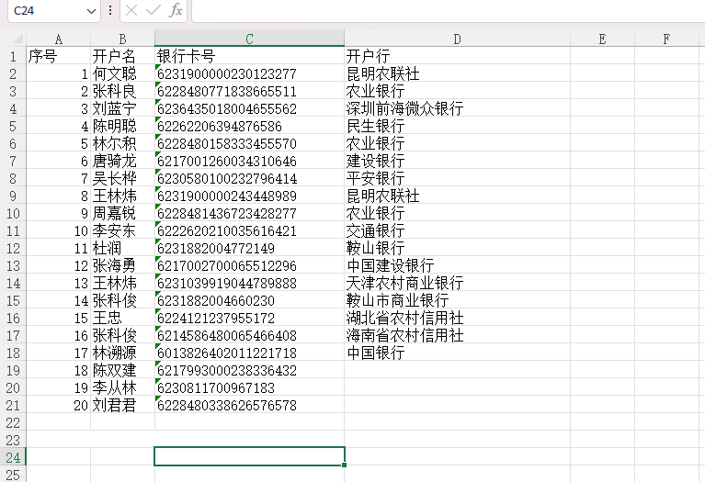
Task: Click into the formula bar input area
Action: coord(449,11)
